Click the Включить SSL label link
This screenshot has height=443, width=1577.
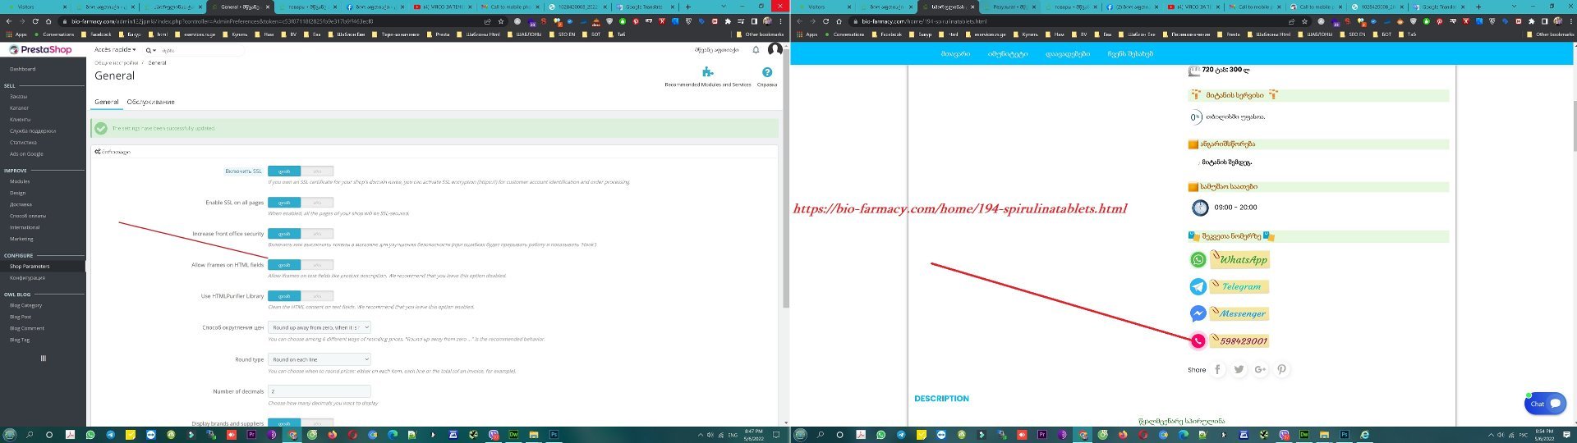tap(243, 171)
